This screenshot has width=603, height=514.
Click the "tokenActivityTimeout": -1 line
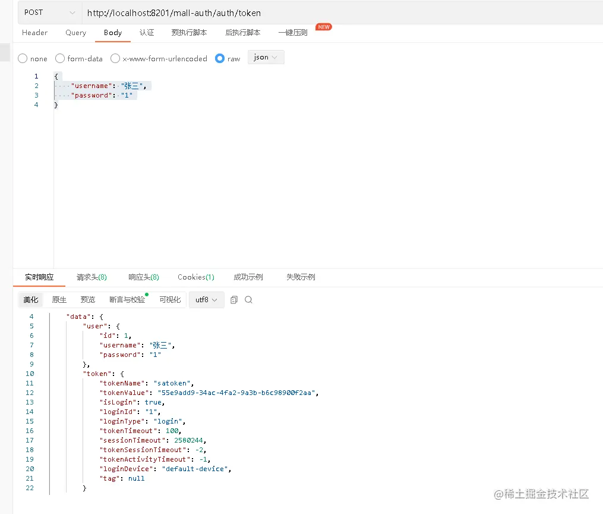(155, 459)
